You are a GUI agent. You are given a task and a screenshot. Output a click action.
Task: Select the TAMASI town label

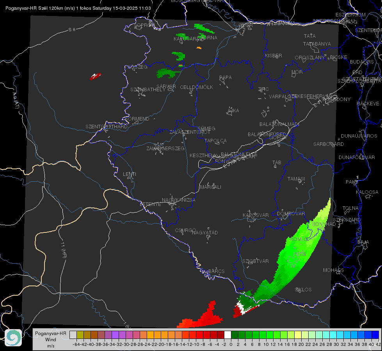pos(296,179)
